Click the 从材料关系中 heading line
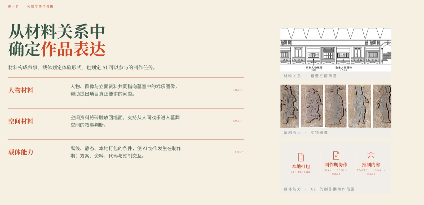Image resolution: width=424 pixels, height=205 pixels. (x=57, y=32)
